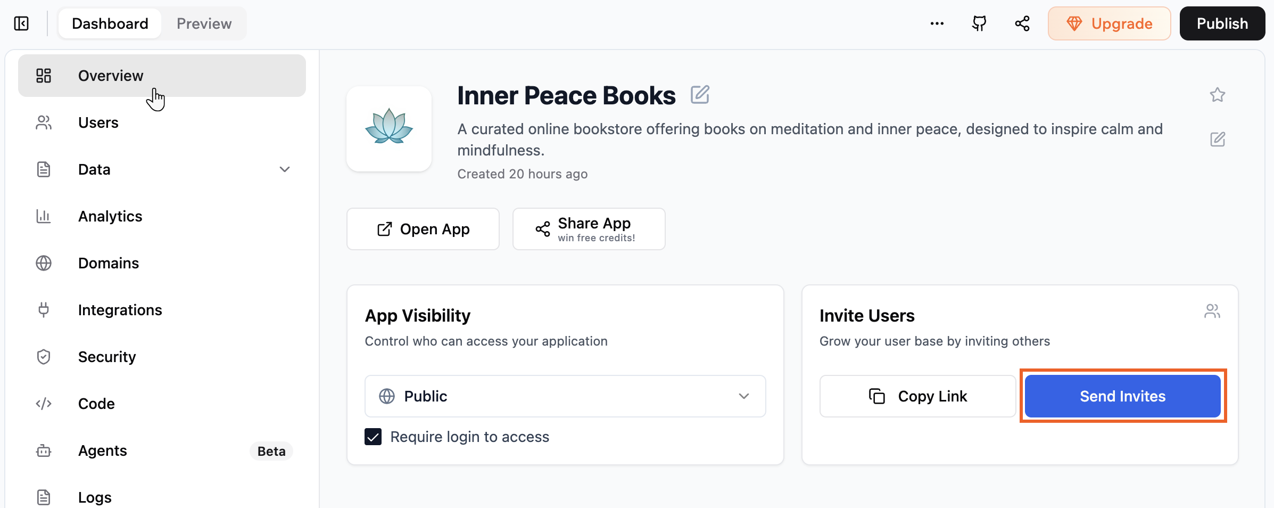This screenshot has width=1274, height=508.
Task: Toggle Require login to access
Action: [373, 437]
